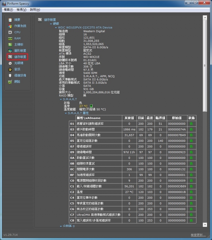Screen dimensions: 212x240
Task: Go to 光碟機 section label
Action: [x=19, y=63]
